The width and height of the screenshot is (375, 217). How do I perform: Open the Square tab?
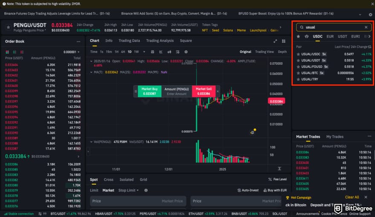pyautogui.click(x=186, y=41)
